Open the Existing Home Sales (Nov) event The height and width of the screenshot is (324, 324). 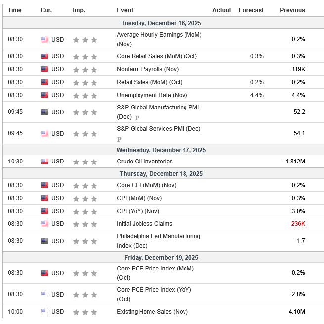[152, 312]
